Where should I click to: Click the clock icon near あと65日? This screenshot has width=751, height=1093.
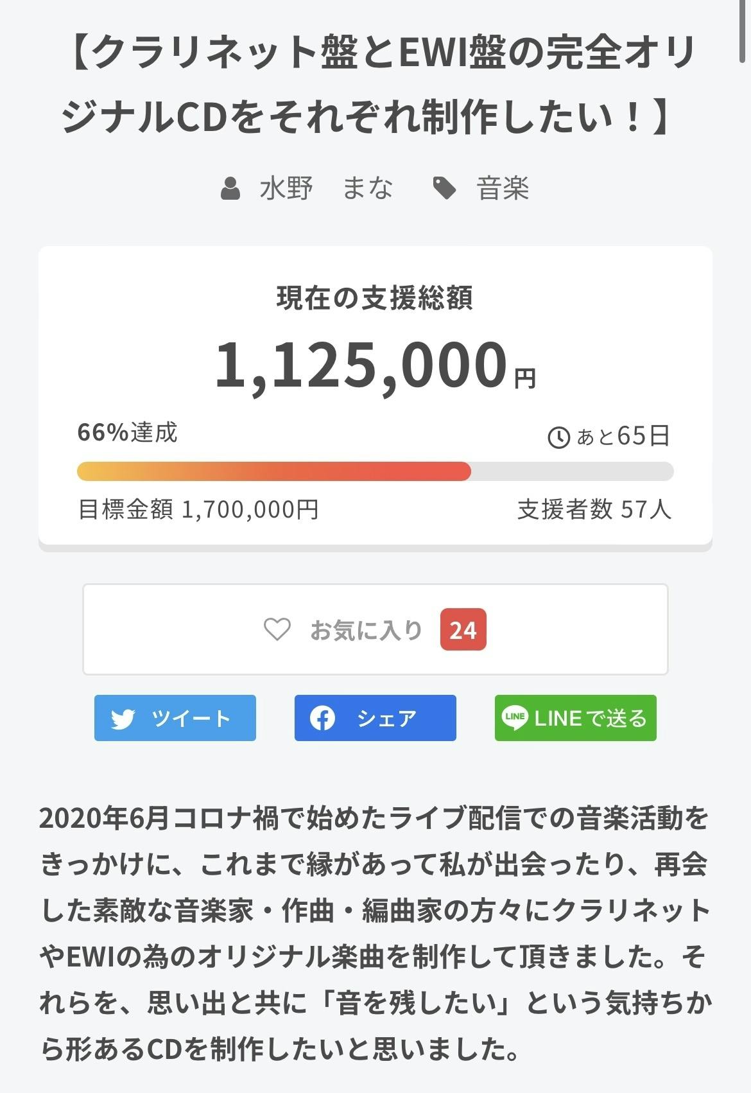pyautogui.click(x=558, y=437)
